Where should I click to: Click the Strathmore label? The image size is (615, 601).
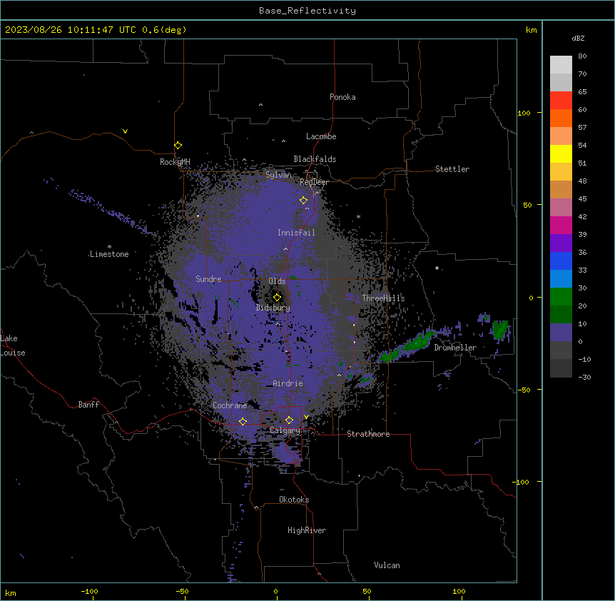[368, 434]
